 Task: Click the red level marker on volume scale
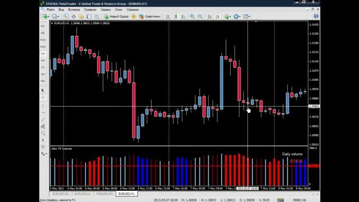[314, 166]
